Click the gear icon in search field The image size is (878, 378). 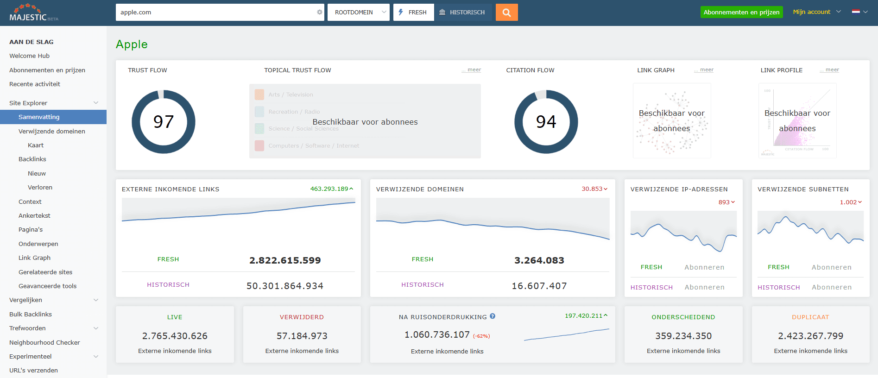click(x=319, y=13)
